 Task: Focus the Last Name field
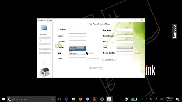[x=125, y=30]
